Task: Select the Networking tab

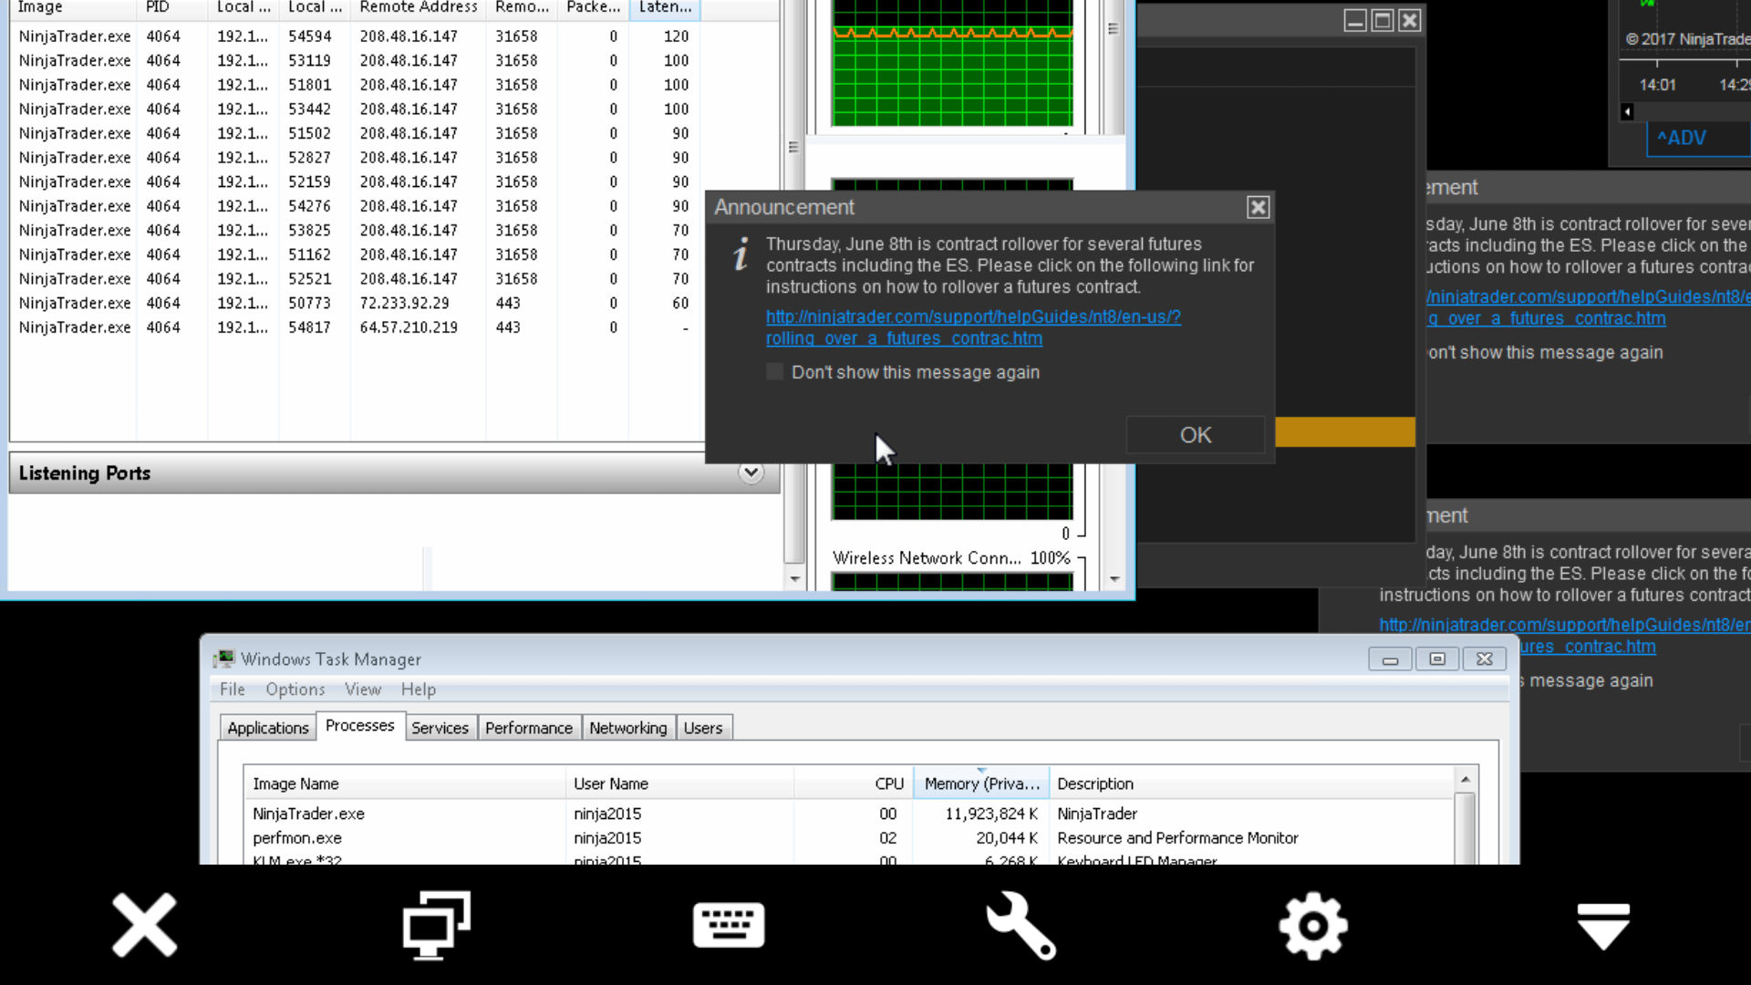Action: click(627, 728)
